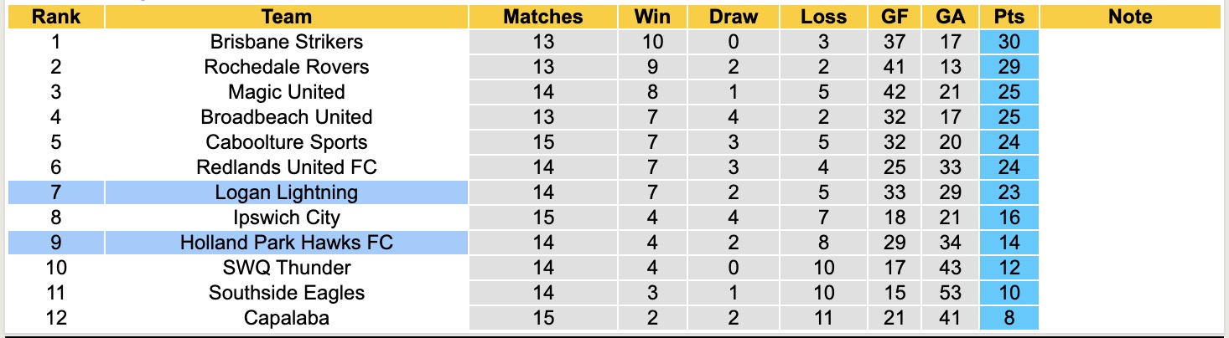
Task: Click the GF column header
Action: pos(894,17)
